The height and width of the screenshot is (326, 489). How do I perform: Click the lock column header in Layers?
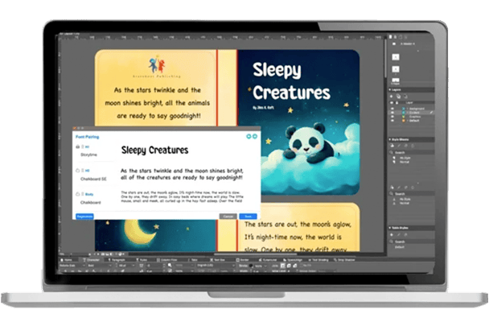(x=397, y=102)
